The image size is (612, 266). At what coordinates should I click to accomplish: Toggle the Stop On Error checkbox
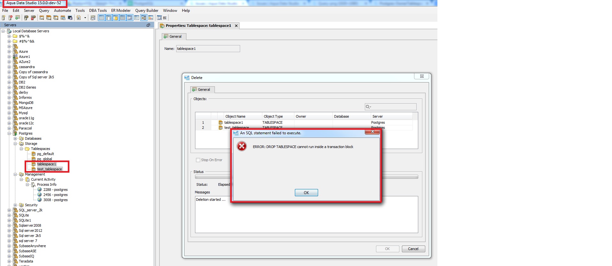coord(198,160)
